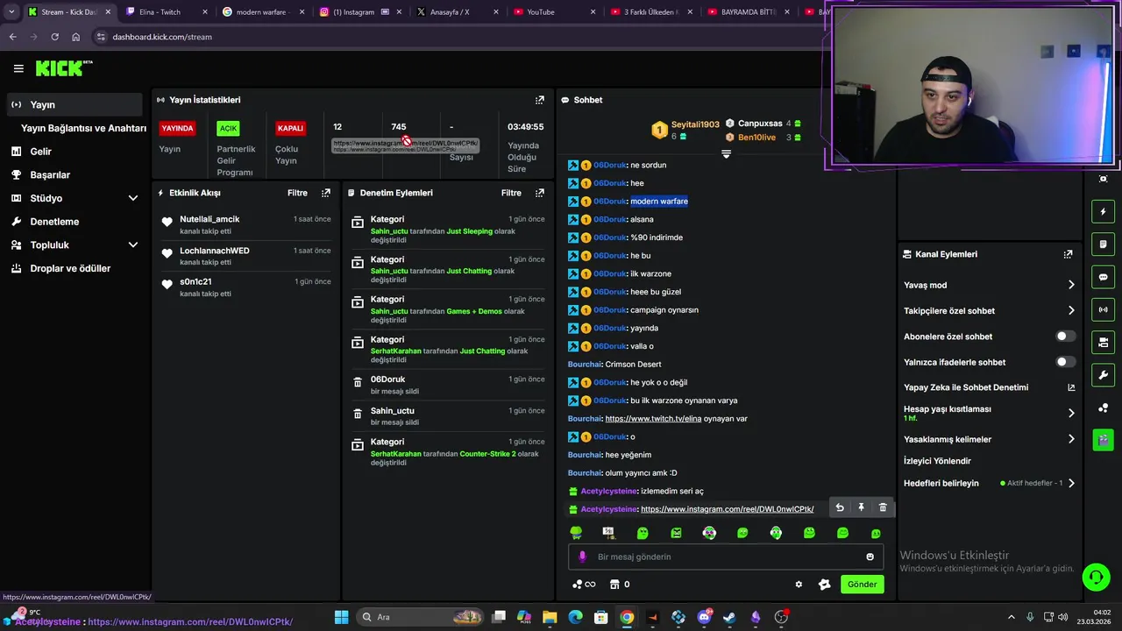
Task: Click username Seyitali1903 in leaderboard
Action: coord(695,125)
